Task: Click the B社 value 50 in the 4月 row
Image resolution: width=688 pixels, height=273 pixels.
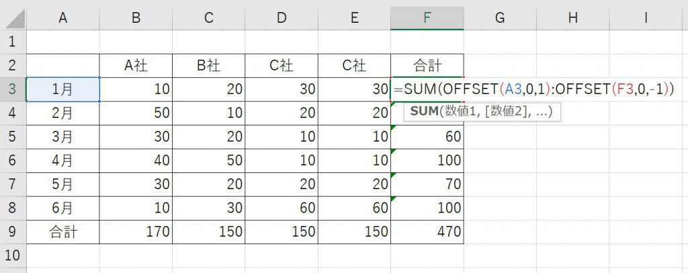Action: tap(209, 161)
